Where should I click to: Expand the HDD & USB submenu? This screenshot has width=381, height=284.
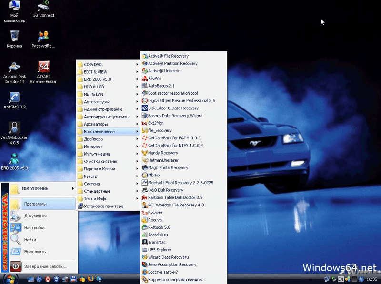(x=108, y=87)
